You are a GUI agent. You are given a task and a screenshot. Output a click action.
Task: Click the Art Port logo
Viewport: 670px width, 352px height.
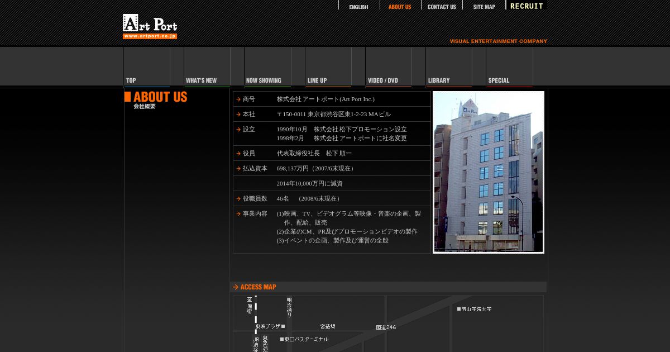[150, 26]
